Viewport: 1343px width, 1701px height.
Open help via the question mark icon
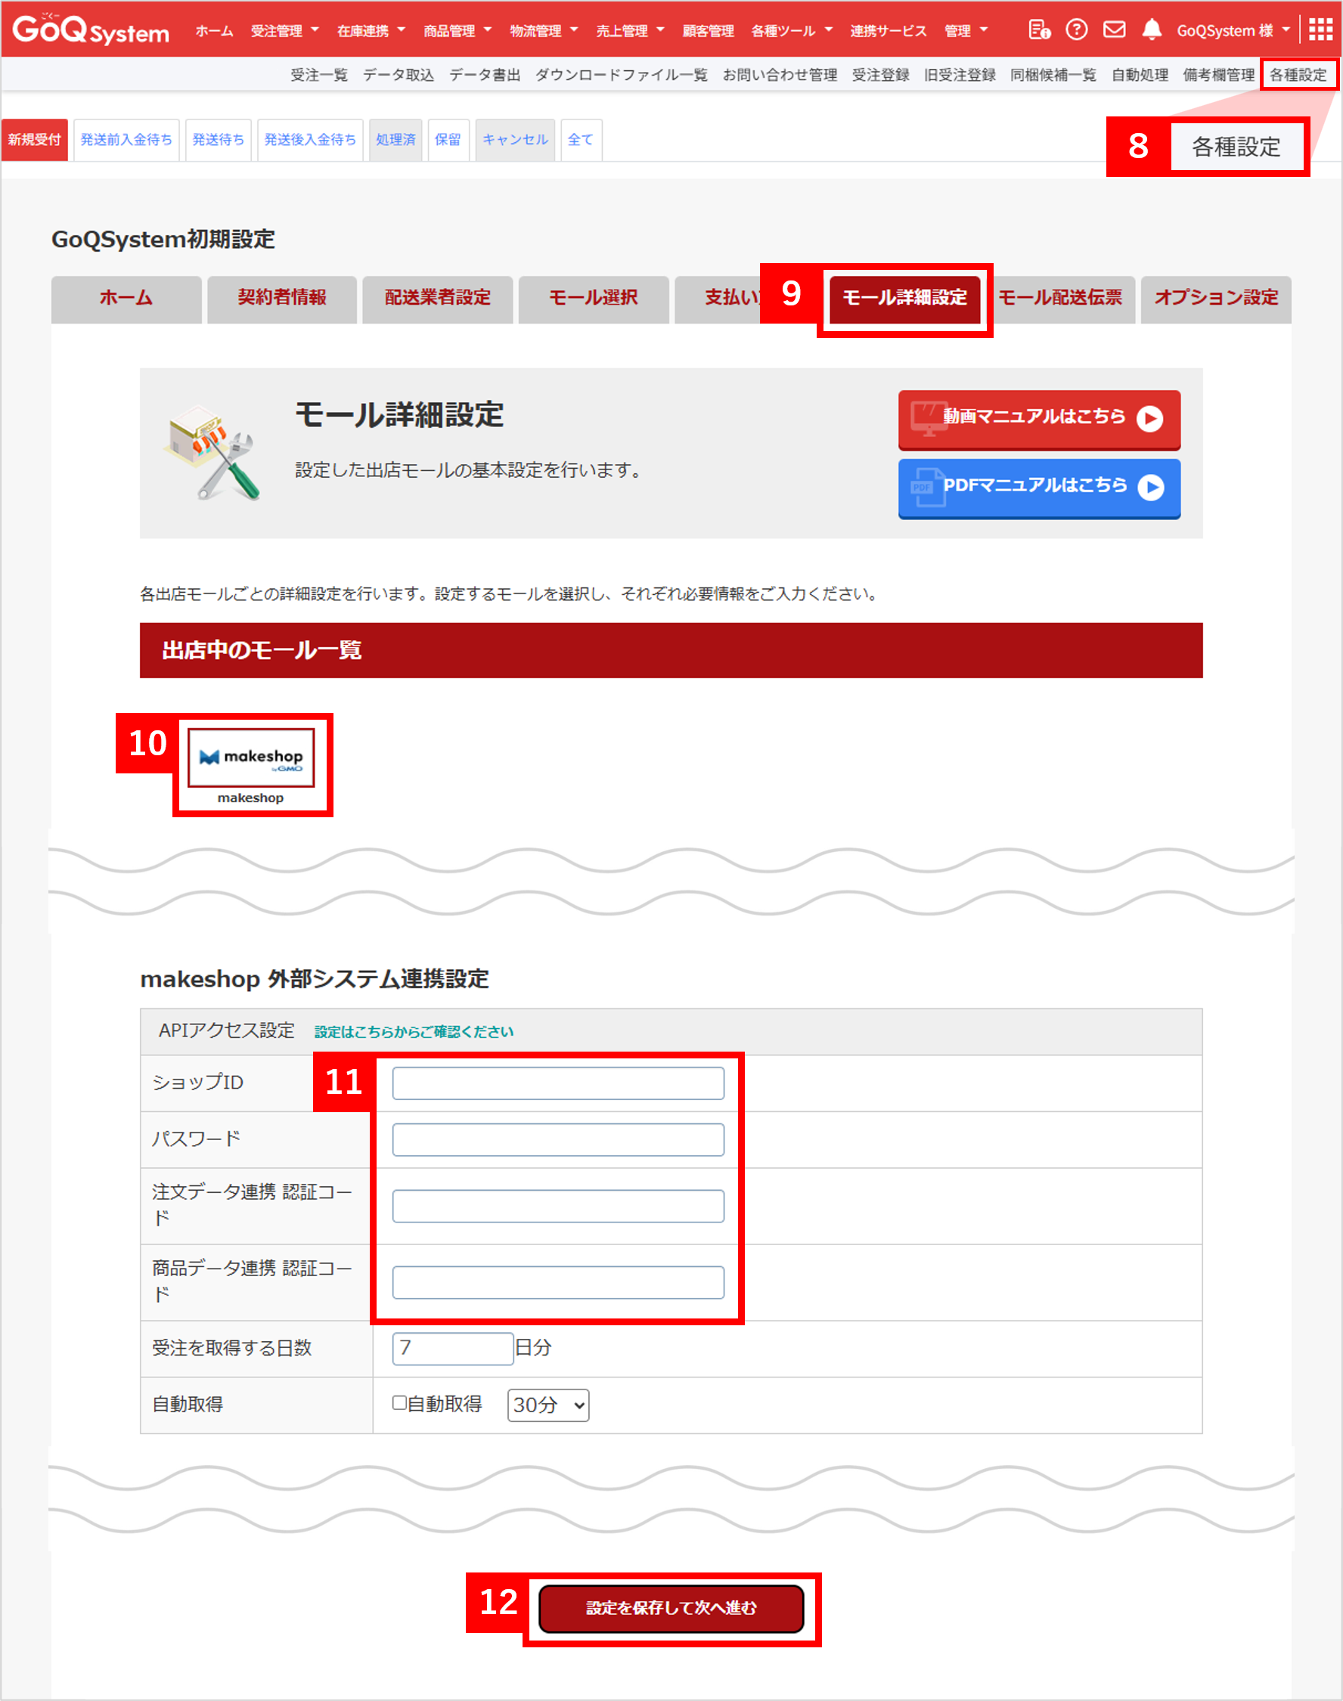[1077, 30]
